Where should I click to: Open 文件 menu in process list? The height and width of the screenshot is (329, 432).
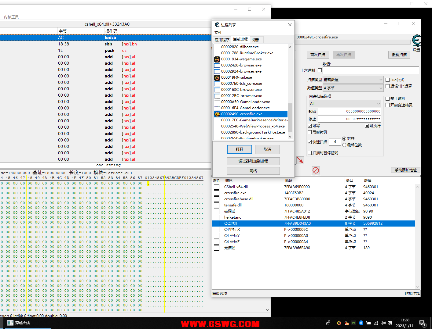218,33
